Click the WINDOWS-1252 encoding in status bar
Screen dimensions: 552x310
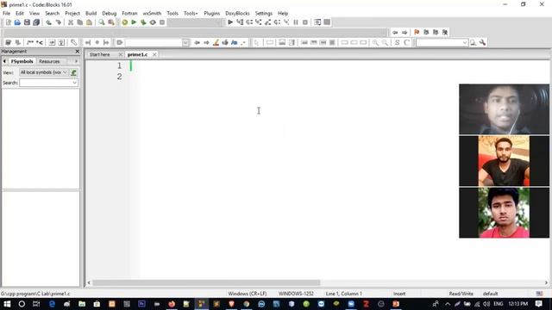pyautogui.click(x=296, y=294)
